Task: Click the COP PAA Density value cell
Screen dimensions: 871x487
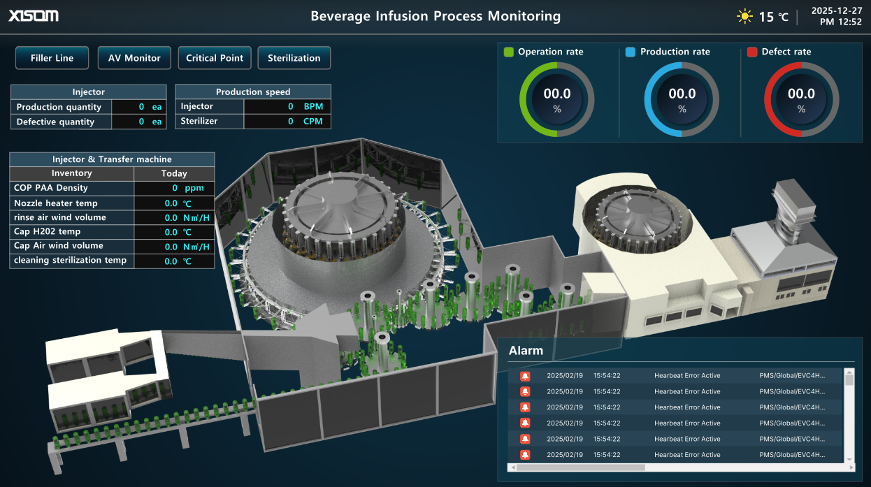Action: click(x=174, y=188)
